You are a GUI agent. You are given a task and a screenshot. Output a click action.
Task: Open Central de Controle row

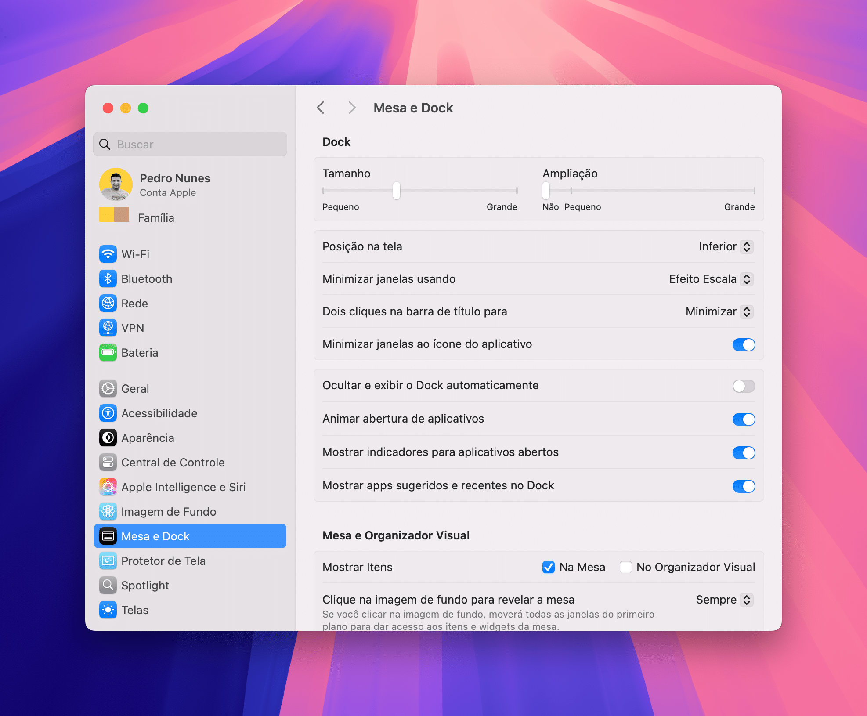pos(190,462)
